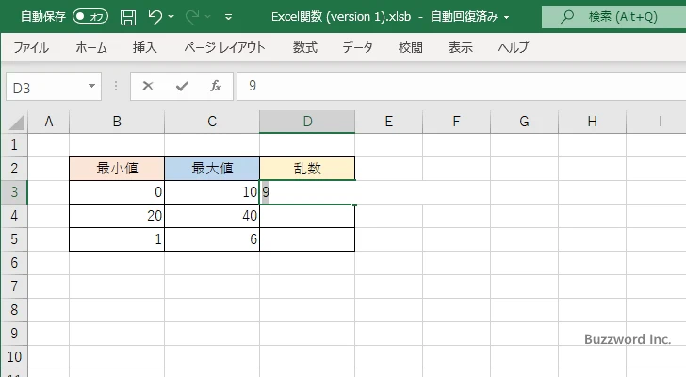Click in the 検索 (Alt+Q) search box

click(613, 17)
